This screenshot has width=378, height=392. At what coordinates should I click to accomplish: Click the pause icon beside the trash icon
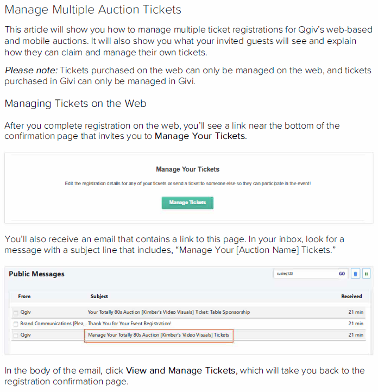(367, 274)
